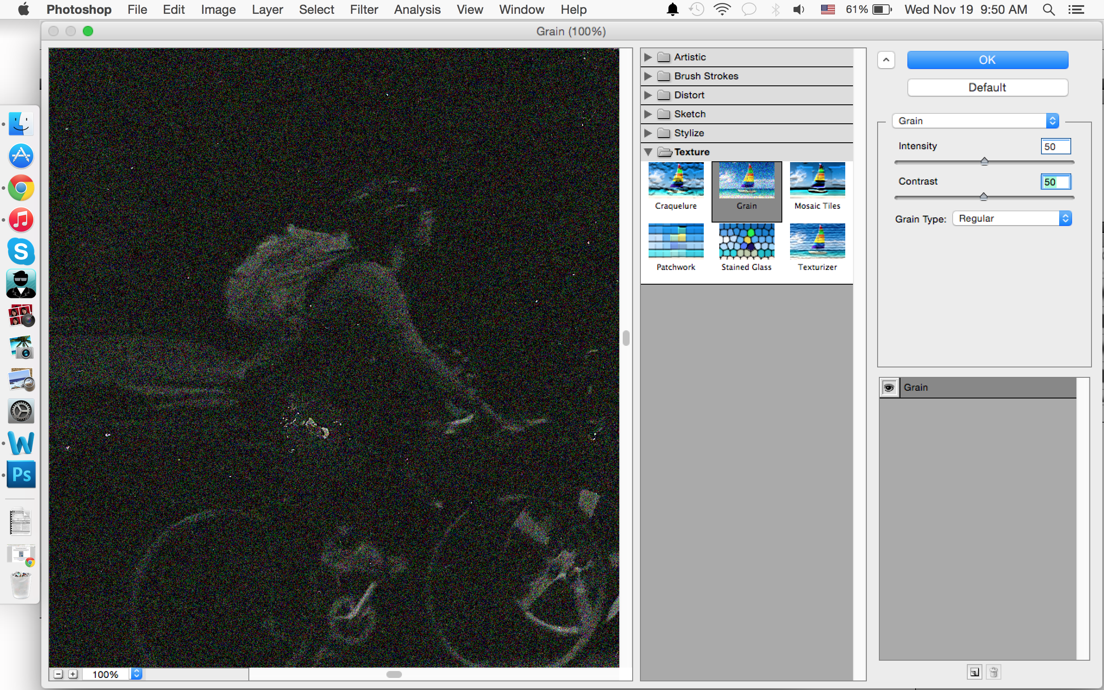Zoom in with the plus button
This screenshot has height=690, width=1104.
click(x=73, y=674)
